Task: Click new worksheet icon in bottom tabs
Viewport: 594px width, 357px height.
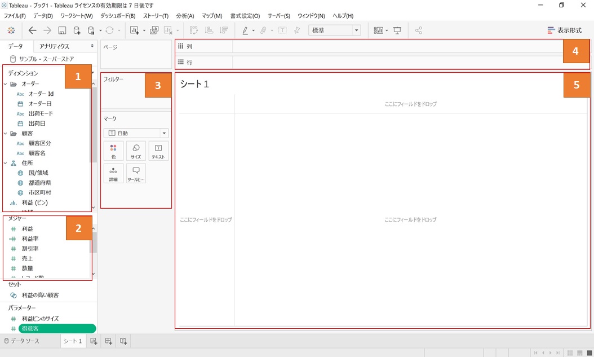Action: pyautogui.click(x=94, y=341)
